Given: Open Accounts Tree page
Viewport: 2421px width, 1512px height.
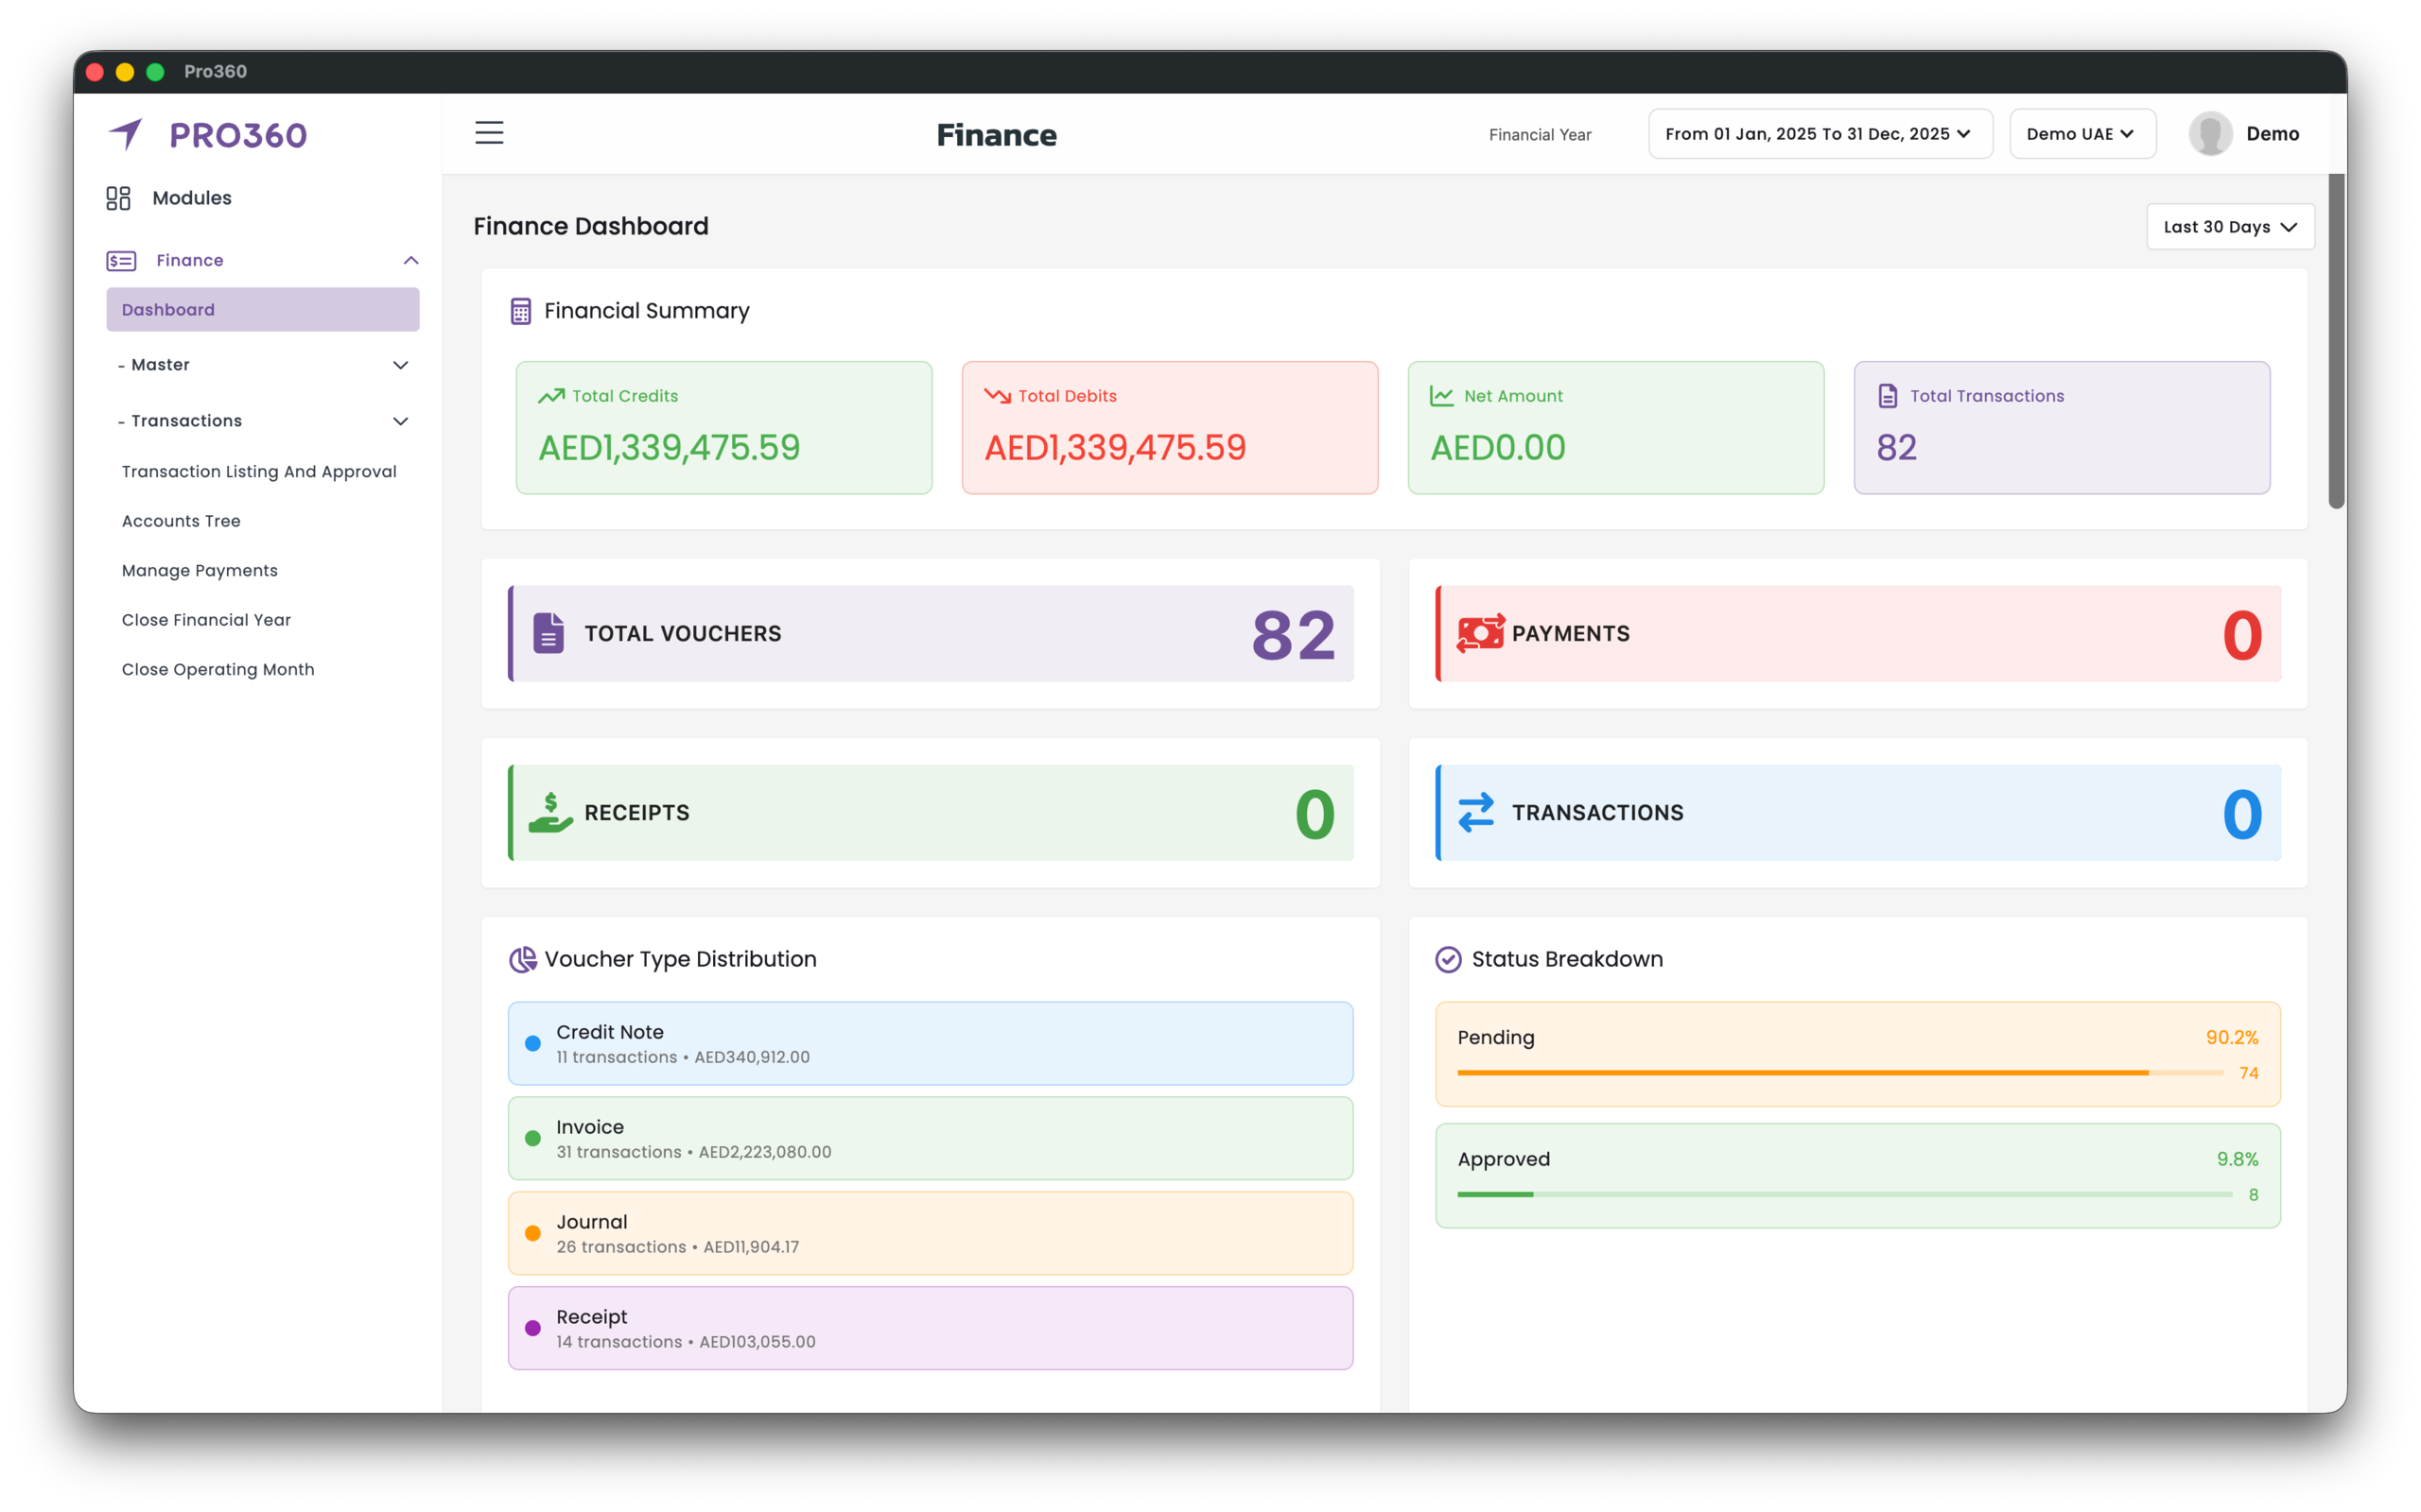Looking at the screenshot, I should coord(181,521).
